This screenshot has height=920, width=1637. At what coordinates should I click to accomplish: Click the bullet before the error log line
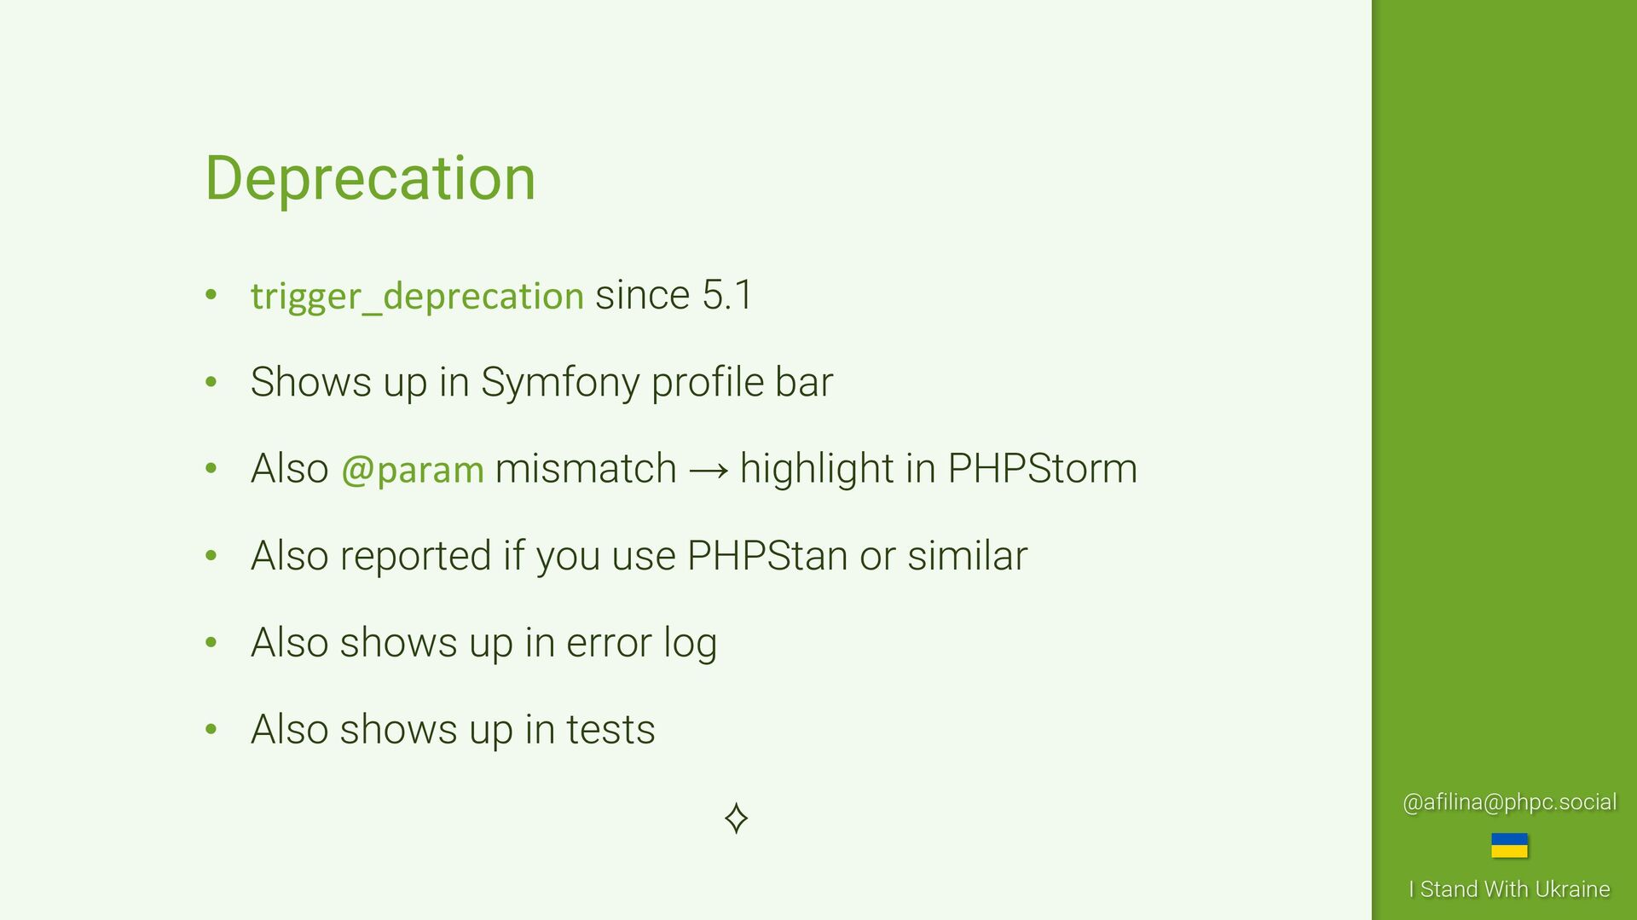tap(211, 643)
